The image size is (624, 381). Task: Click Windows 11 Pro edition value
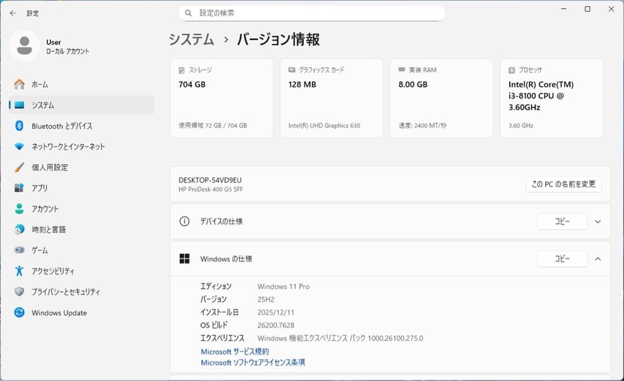283,286
